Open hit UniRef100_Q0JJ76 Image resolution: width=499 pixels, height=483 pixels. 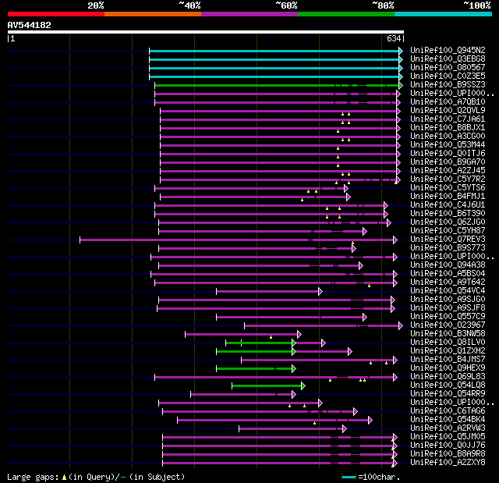(x=448, y=446)
